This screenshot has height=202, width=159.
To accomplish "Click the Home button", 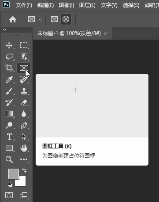I will tap(13, 19).
